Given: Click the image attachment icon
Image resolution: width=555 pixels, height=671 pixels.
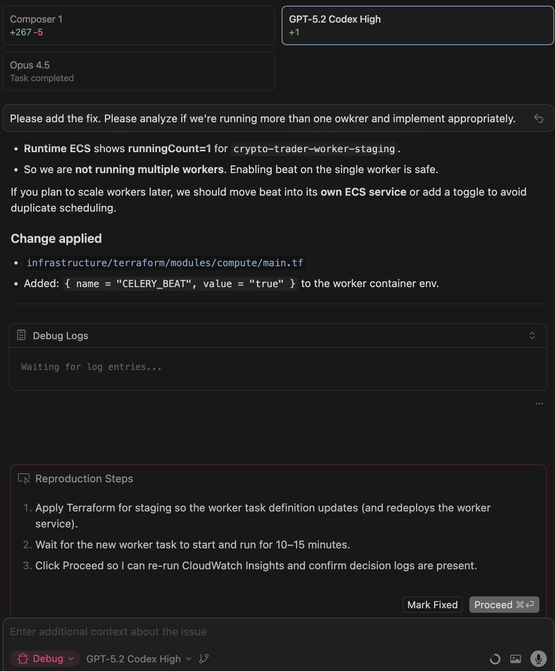Looking at the screenshot, I should pyautogui.click(x=515, y=659).
